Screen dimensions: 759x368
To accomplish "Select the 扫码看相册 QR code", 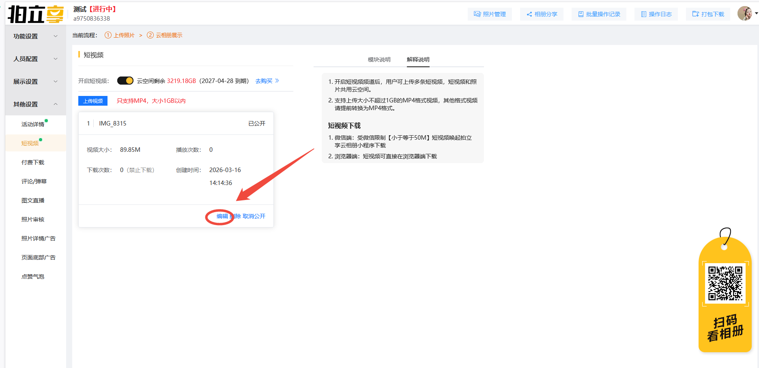I will coord(725,283).
